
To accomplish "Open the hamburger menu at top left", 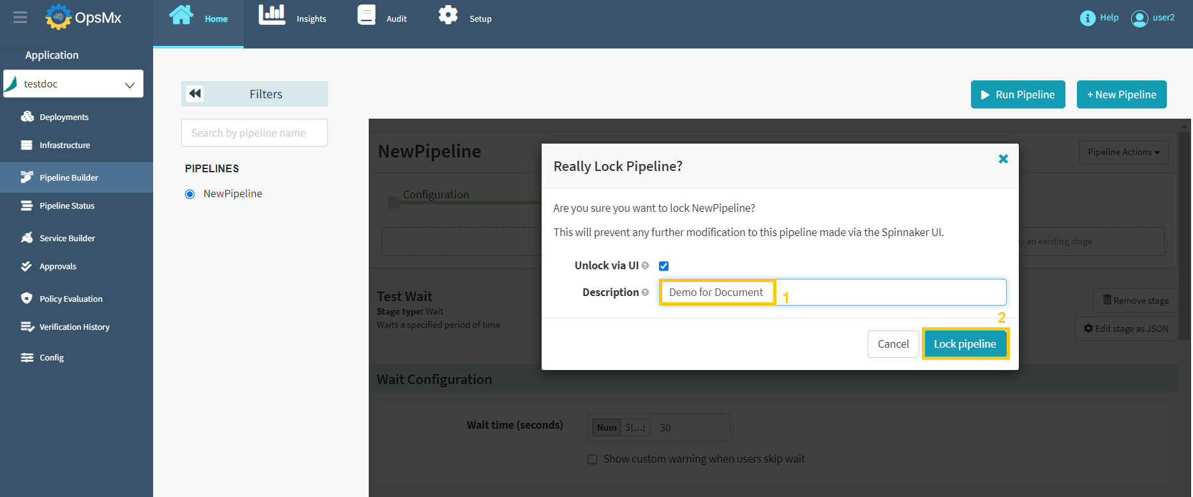I will coord(20,17).
